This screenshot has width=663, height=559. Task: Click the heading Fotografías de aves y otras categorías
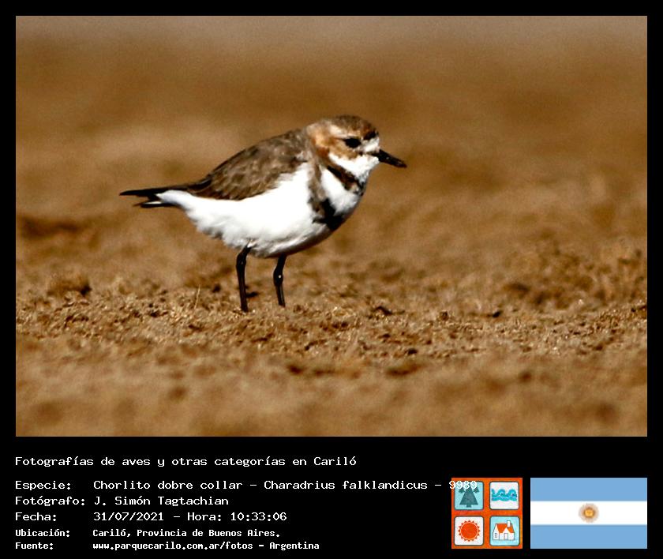tap(185, 461)
